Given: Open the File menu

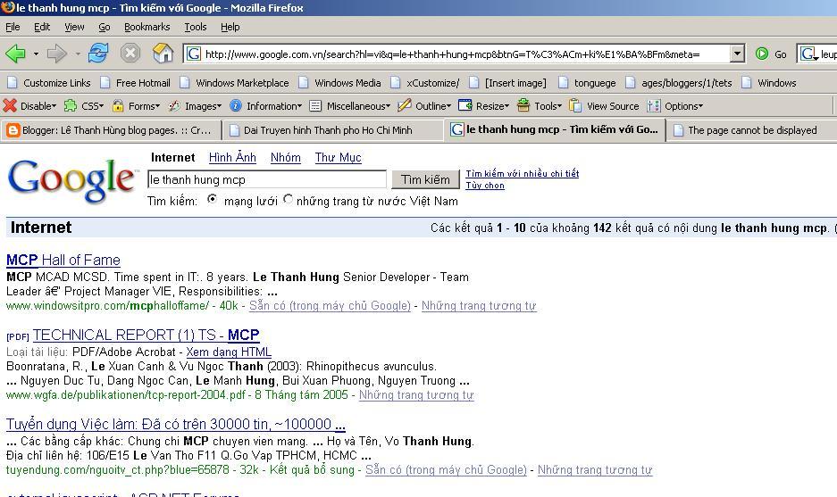Looking at the screenshot, I should (x=13, y=27).
